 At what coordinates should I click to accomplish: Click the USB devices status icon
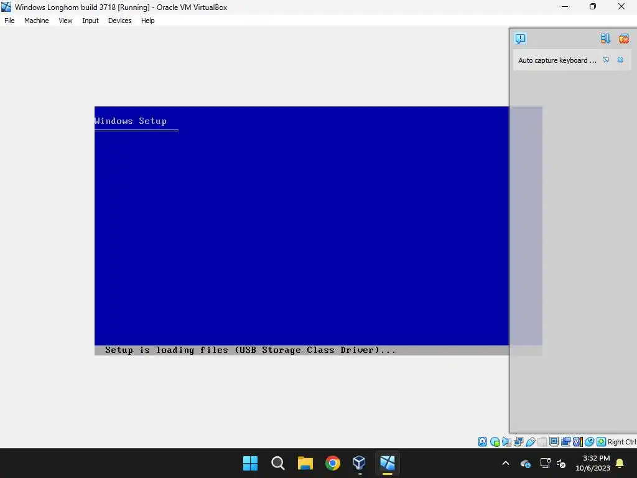click(531, 442)
